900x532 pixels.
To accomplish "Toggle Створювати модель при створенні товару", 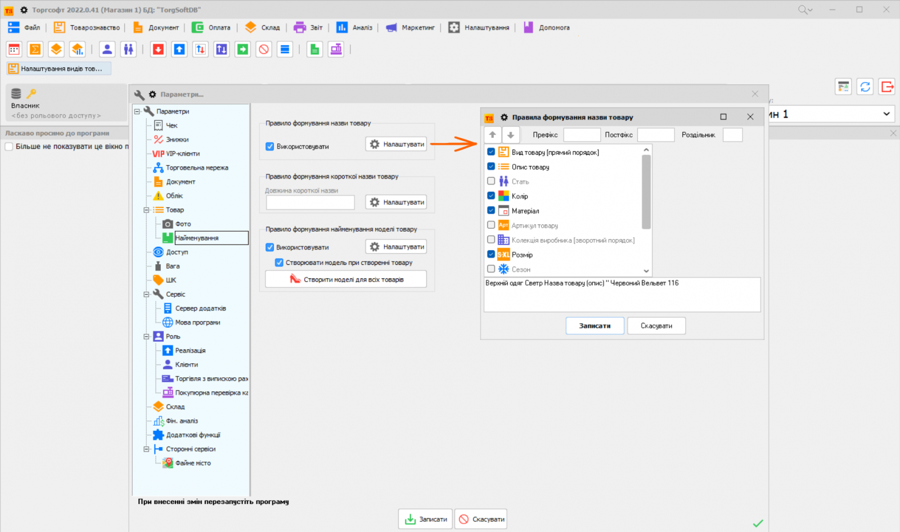I will coord(279,263).
